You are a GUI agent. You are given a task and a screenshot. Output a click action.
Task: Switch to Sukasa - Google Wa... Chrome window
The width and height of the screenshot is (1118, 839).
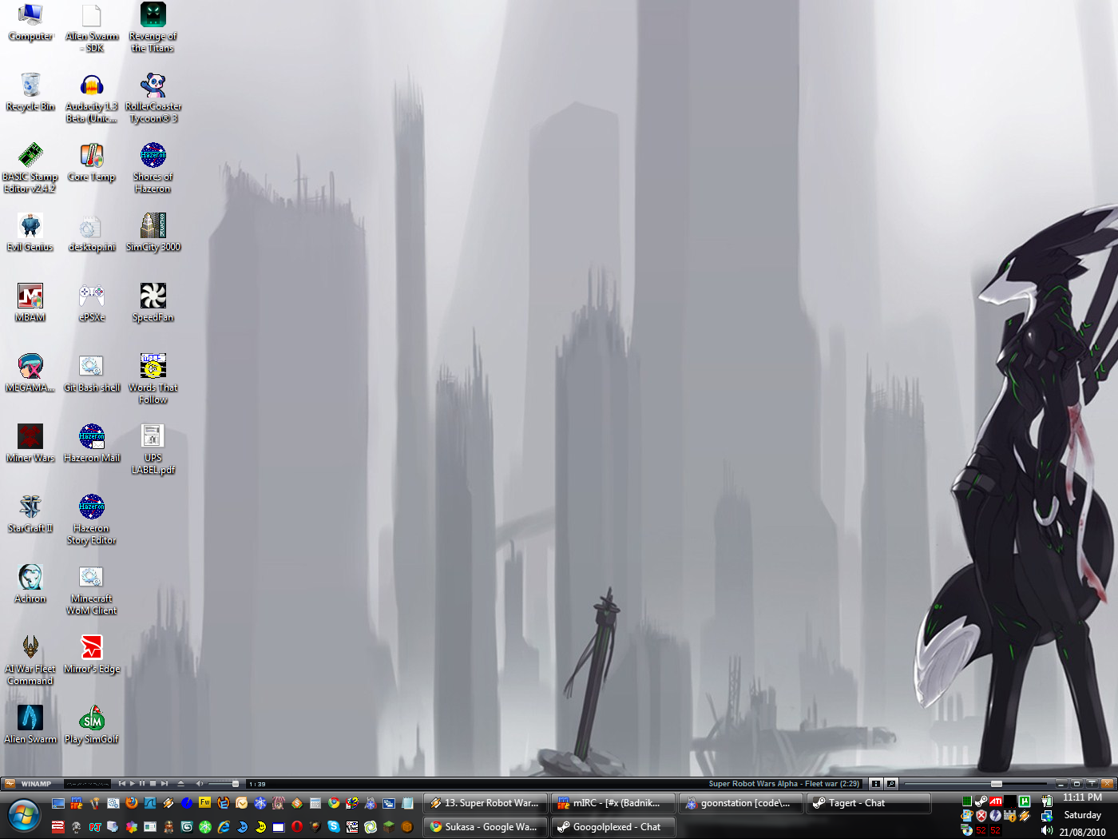(x=486, y=827)
